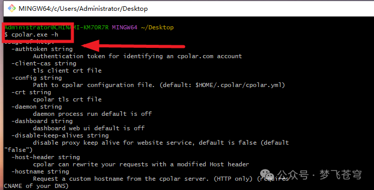Click the ~/Desktop path in prompt
This screenshot has width=374, height=190.
[157, 27]
